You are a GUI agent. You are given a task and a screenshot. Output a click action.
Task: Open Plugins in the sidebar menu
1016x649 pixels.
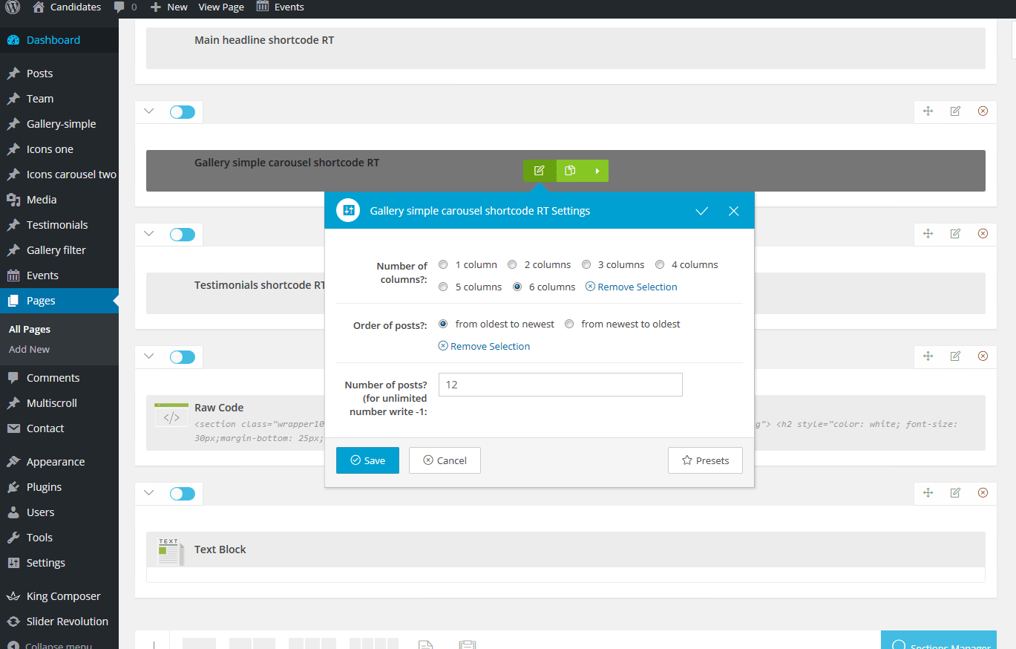tap(44, 487)
